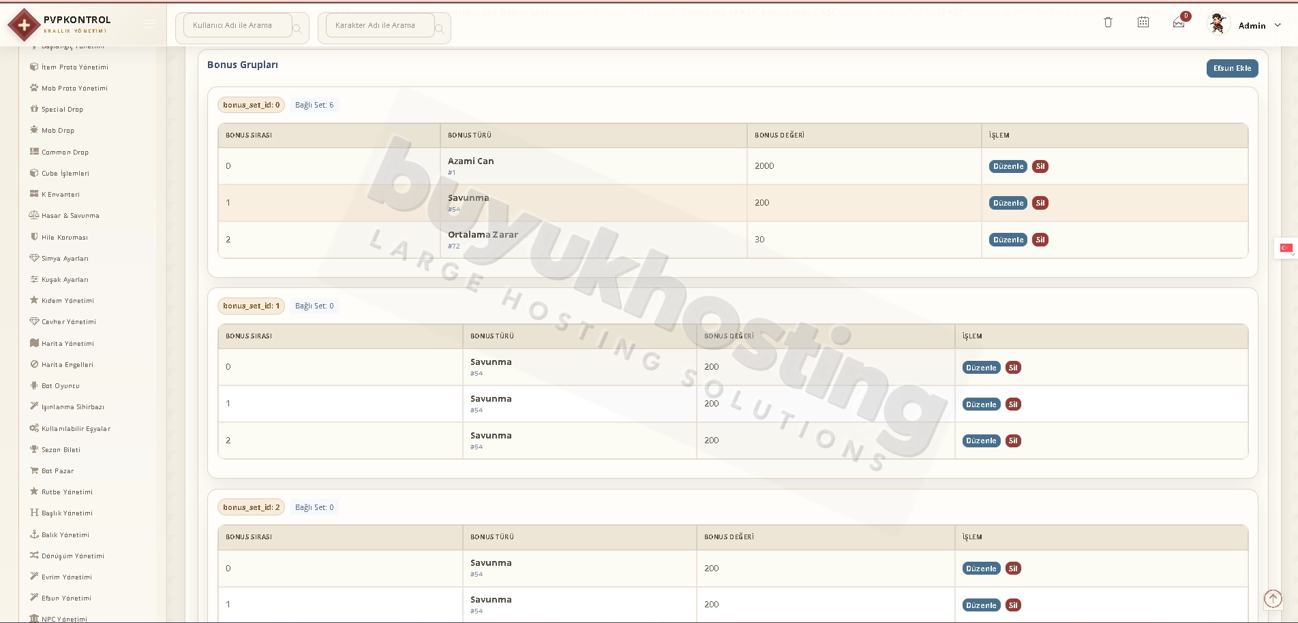The width and height of the screenshot is (1298, 623).
Task: Expand the Admin account dropdown arrow
Action: point(1278,25)
